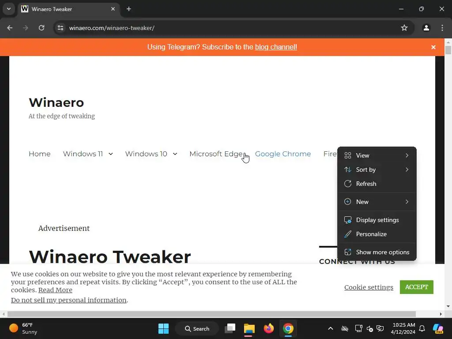Open the blog channel link
The image size is (452, 339).
coord(276,47)
